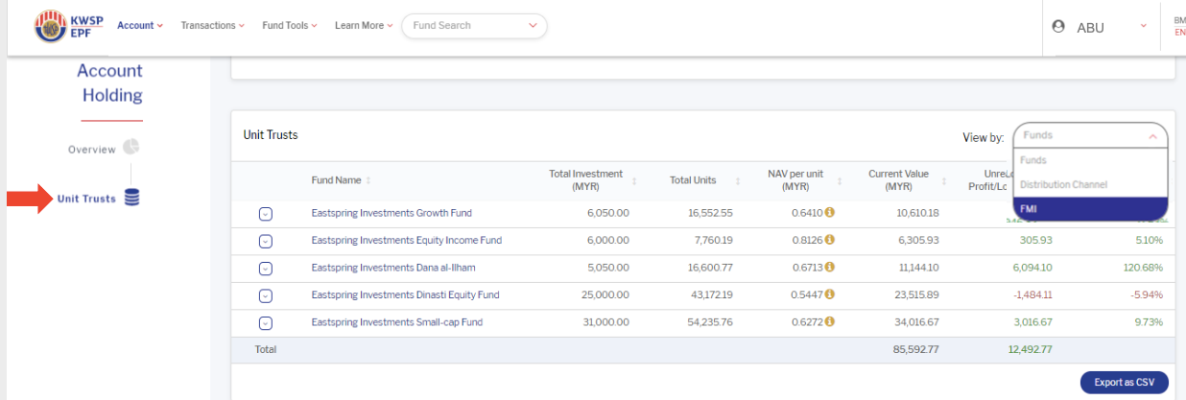The width and height of the screenshot is (1186, 400).
Task: Click the Export as CSV button
Action: coord(1124,383)
